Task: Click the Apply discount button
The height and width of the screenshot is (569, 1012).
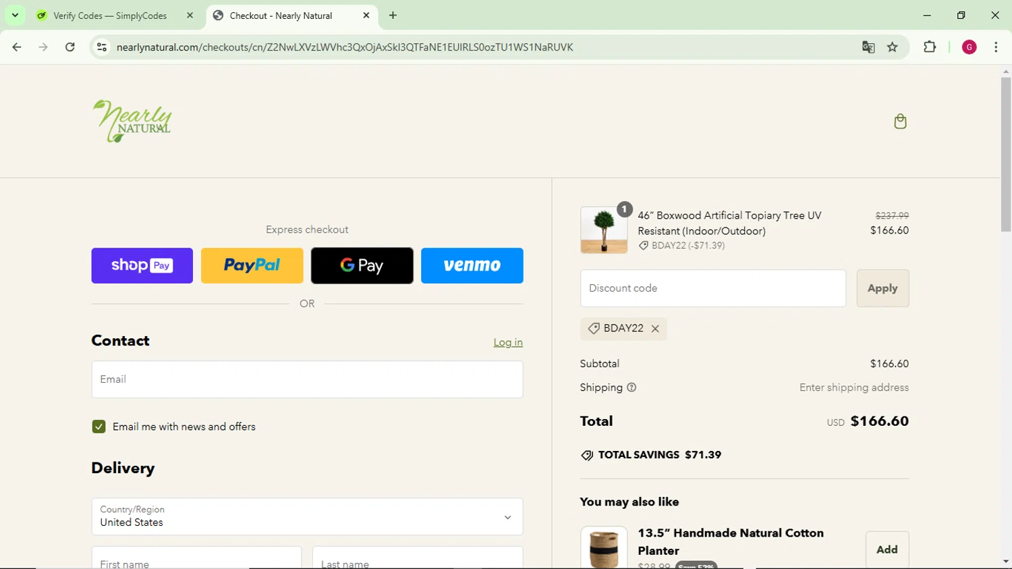Action: [x=882, y=288]
